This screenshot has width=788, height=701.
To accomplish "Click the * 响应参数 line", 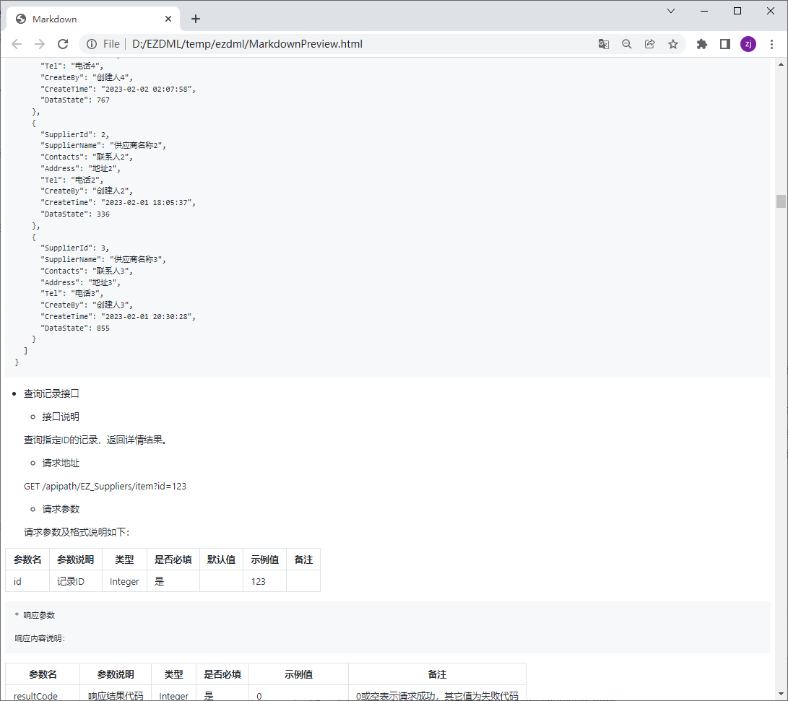I will 35,615.
